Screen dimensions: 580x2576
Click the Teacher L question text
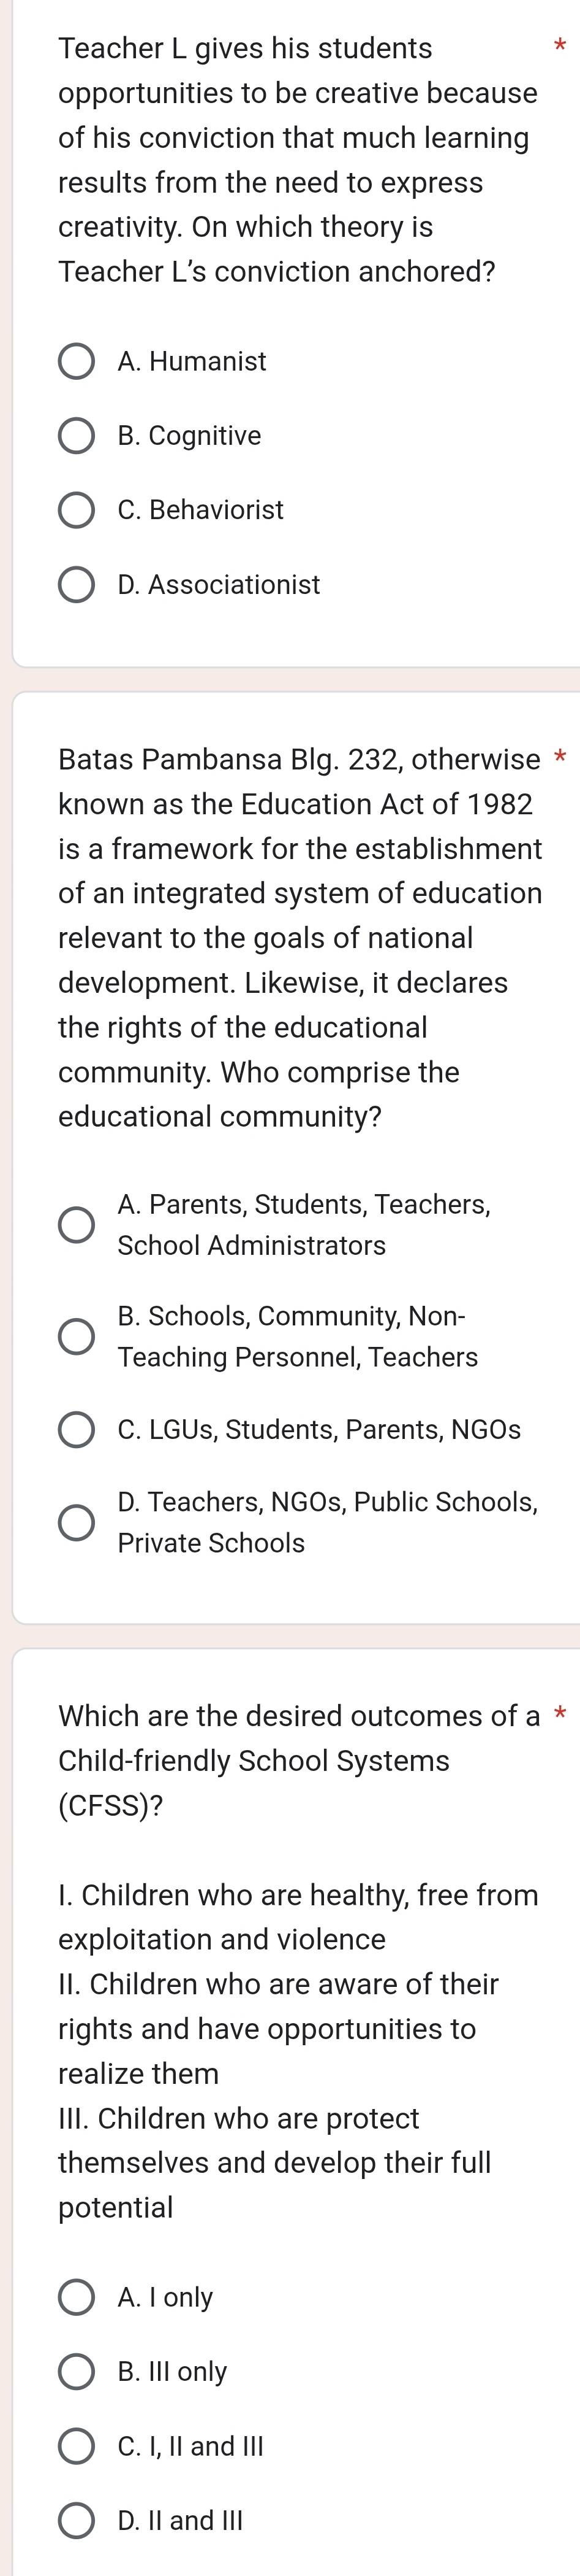point(298,160)
